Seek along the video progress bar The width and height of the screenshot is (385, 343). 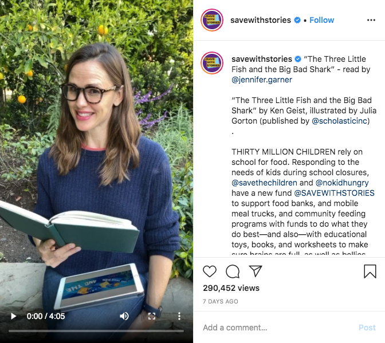[x=96, y=331]
